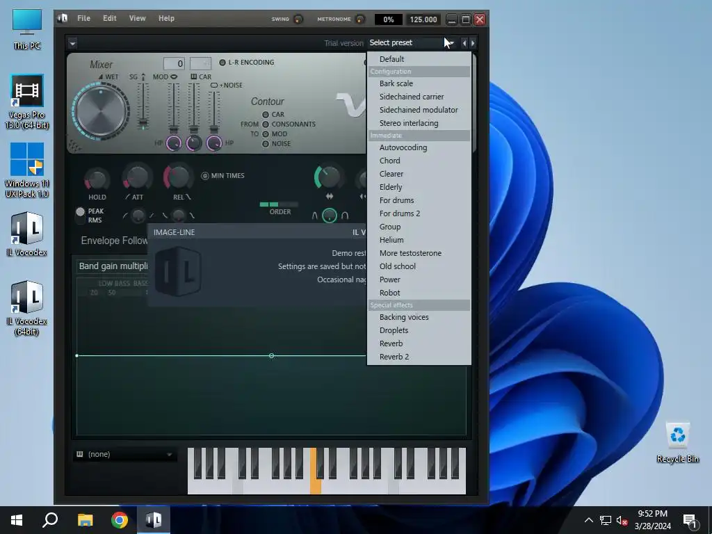Screen dimensions: 712x534
Task: Apply the Old school preset
Action: [419, 266]
